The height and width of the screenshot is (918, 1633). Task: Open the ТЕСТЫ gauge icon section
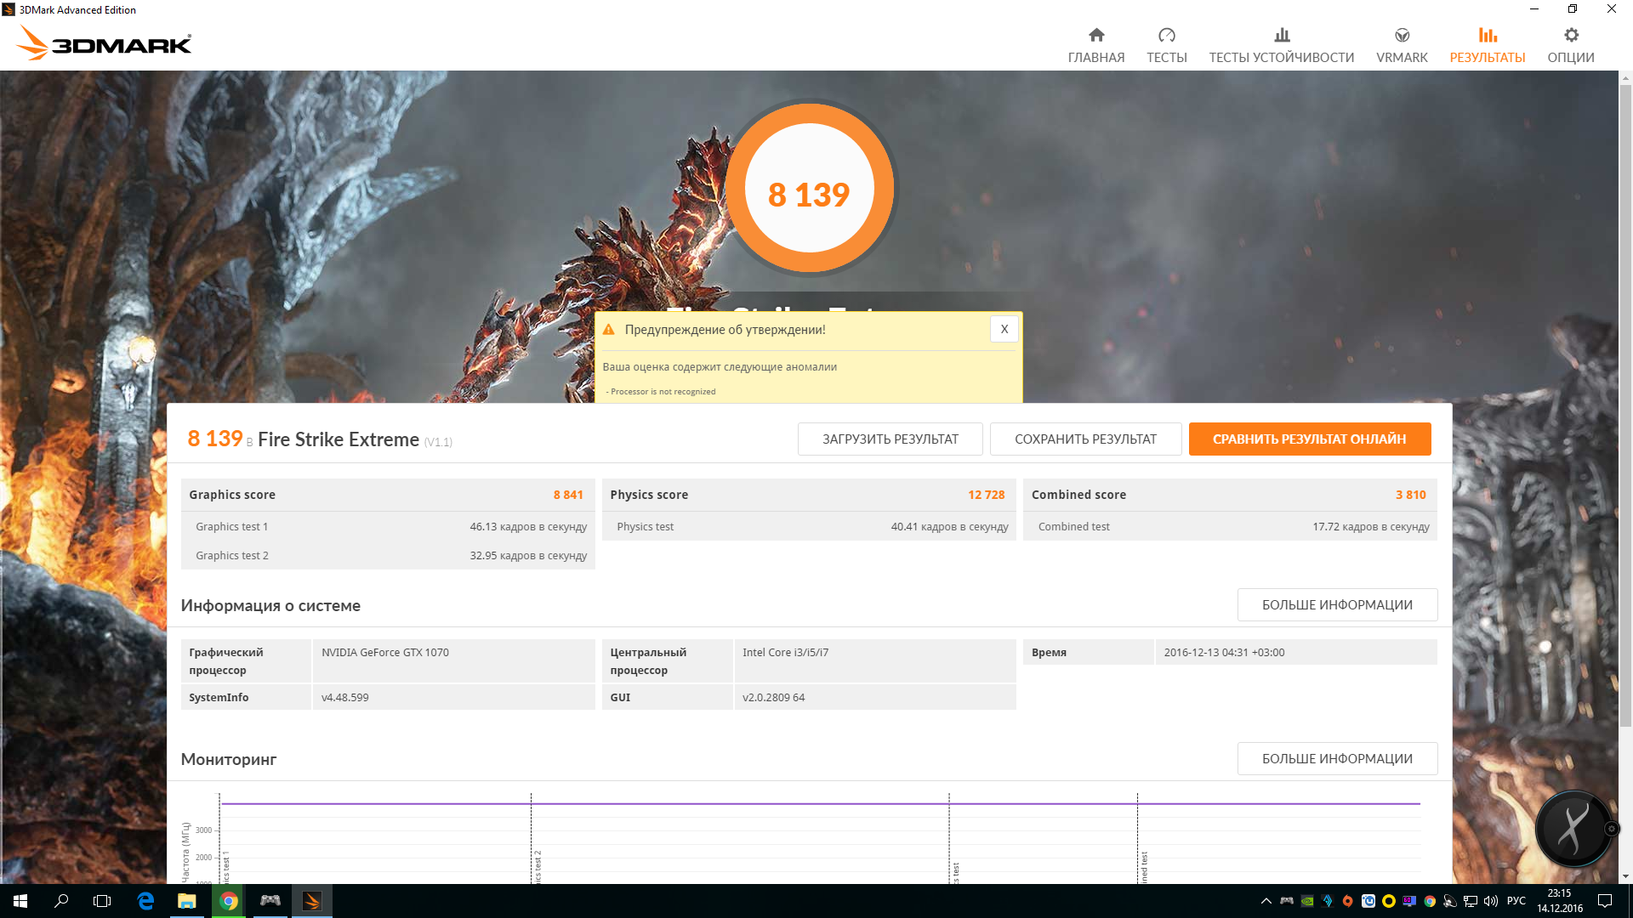pyautogui.click(x=1166, y=44)
